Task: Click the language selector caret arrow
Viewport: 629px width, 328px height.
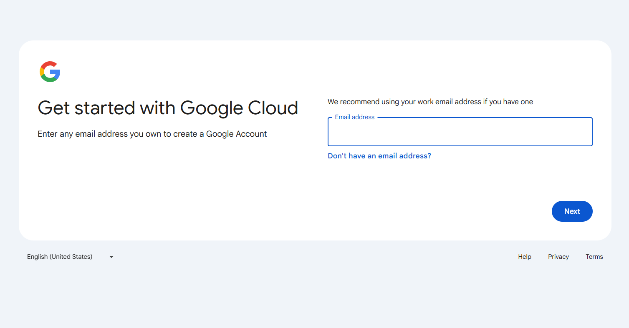Action: coord(111,257)
